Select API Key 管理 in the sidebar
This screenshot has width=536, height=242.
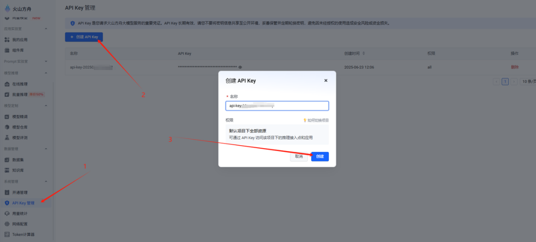click(23, 203)
